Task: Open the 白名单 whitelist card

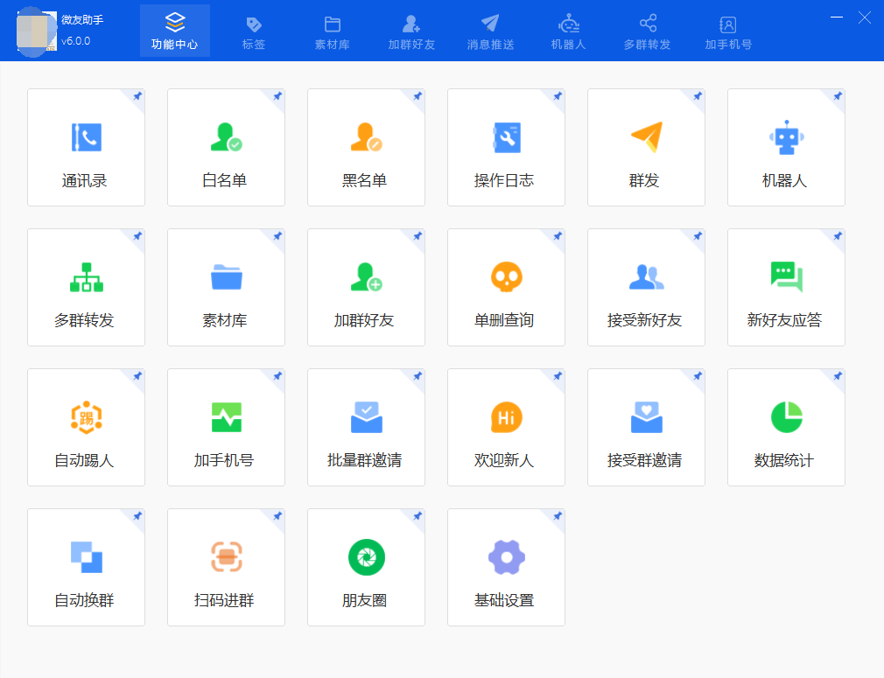Action: [226, 148]
